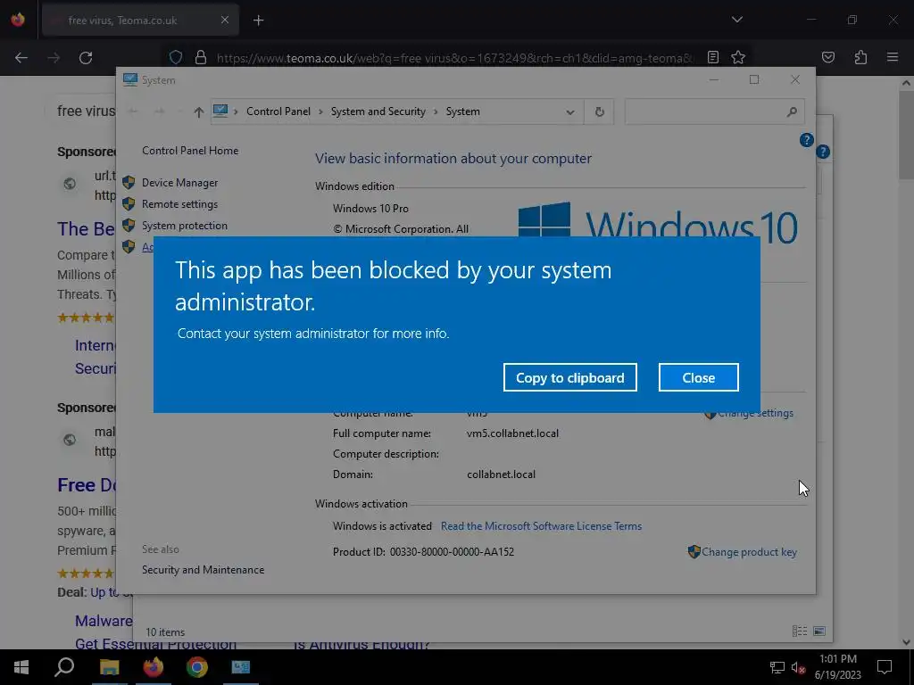
Task: Click muted volume icon in tray
Action: point(798,667)
